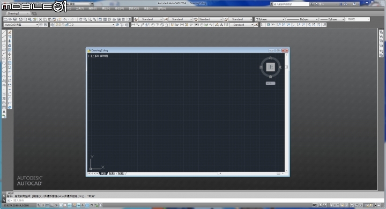Select the Move modify tool
The height and width of the screenshot is (209, 386).
[10, 54]
